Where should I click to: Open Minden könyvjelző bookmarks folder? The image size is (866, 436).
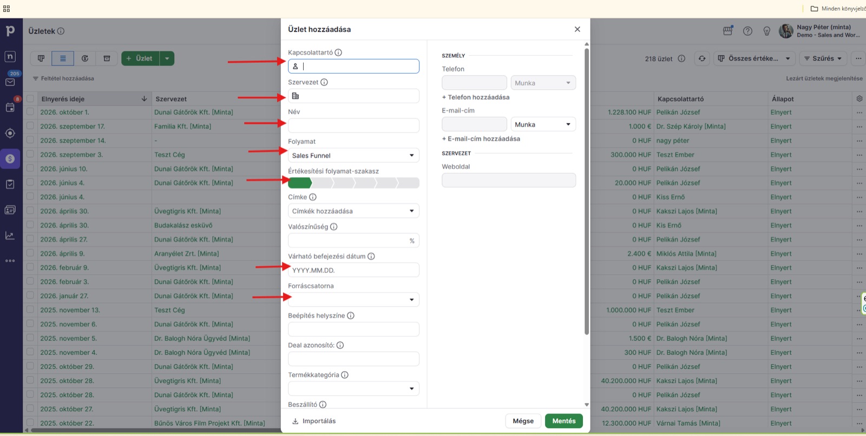(837, 9)
